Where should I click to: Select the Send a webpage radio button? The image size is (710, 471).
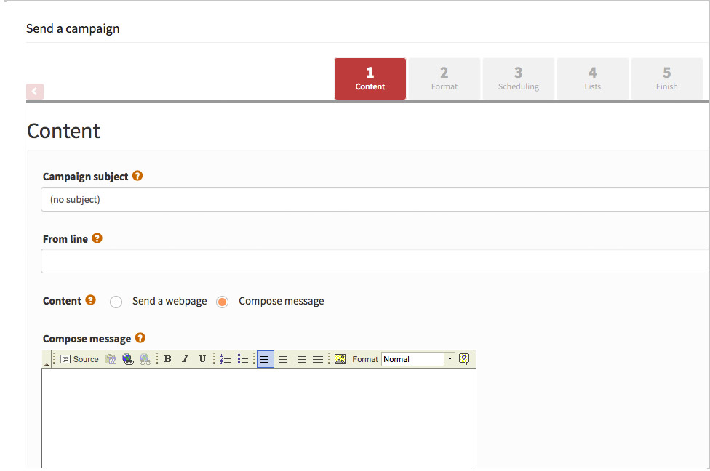116,302
